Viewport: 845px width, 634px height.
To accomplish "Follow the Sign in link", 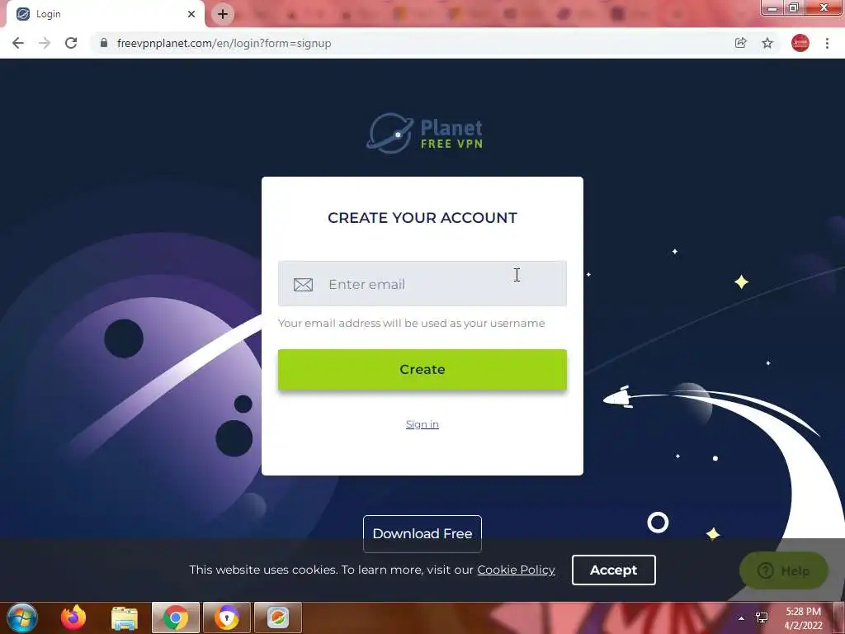I will (422, 424).
